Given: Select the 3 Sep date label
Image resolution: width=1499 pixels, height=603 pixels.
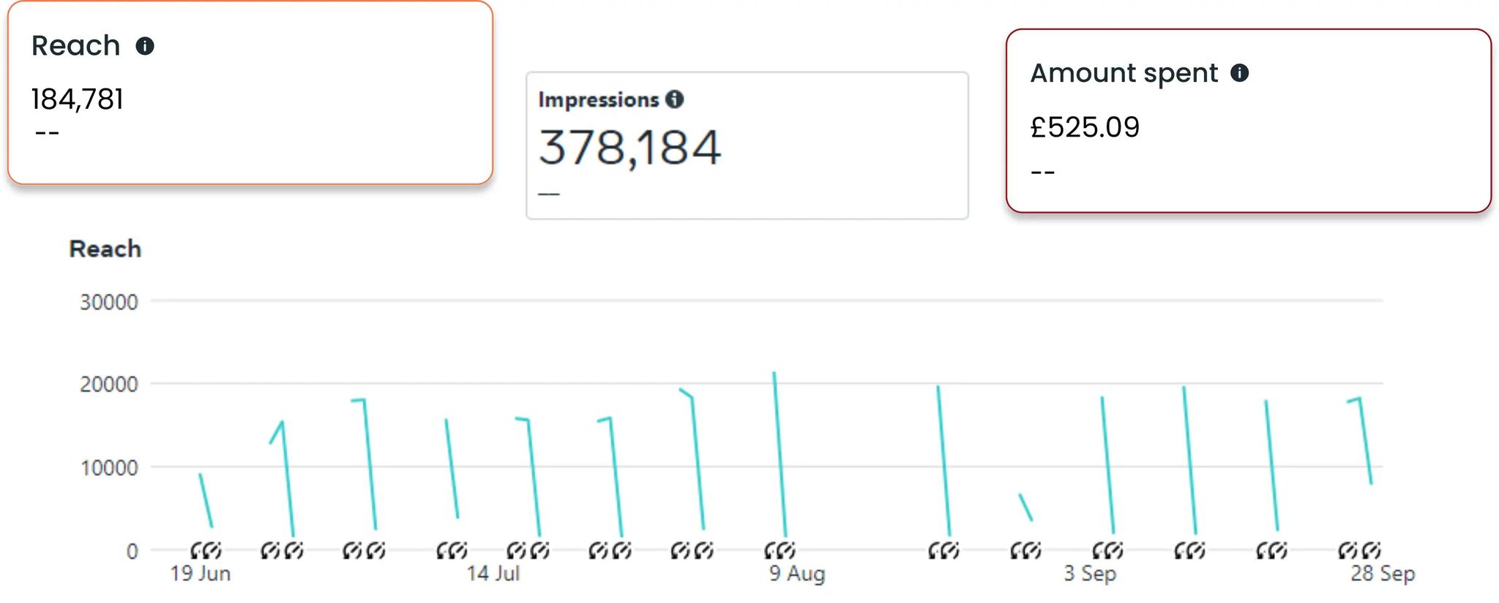Looking at the screenshot, I should click(x=1090, y=574).
